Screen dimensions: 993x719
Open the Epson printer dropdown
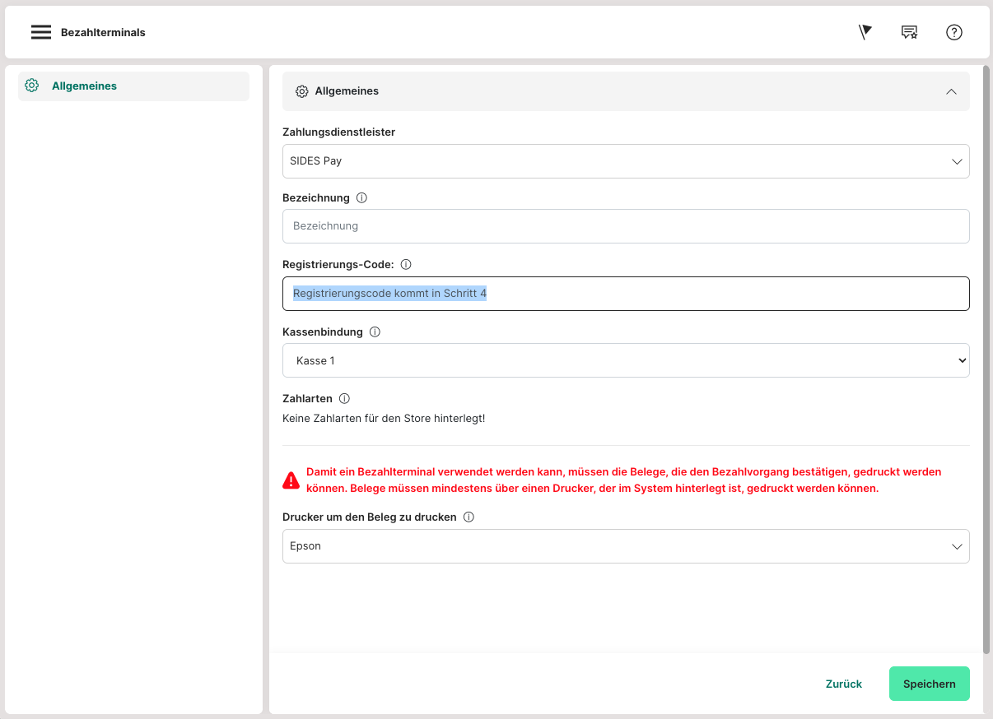click(x=626, y=546)
